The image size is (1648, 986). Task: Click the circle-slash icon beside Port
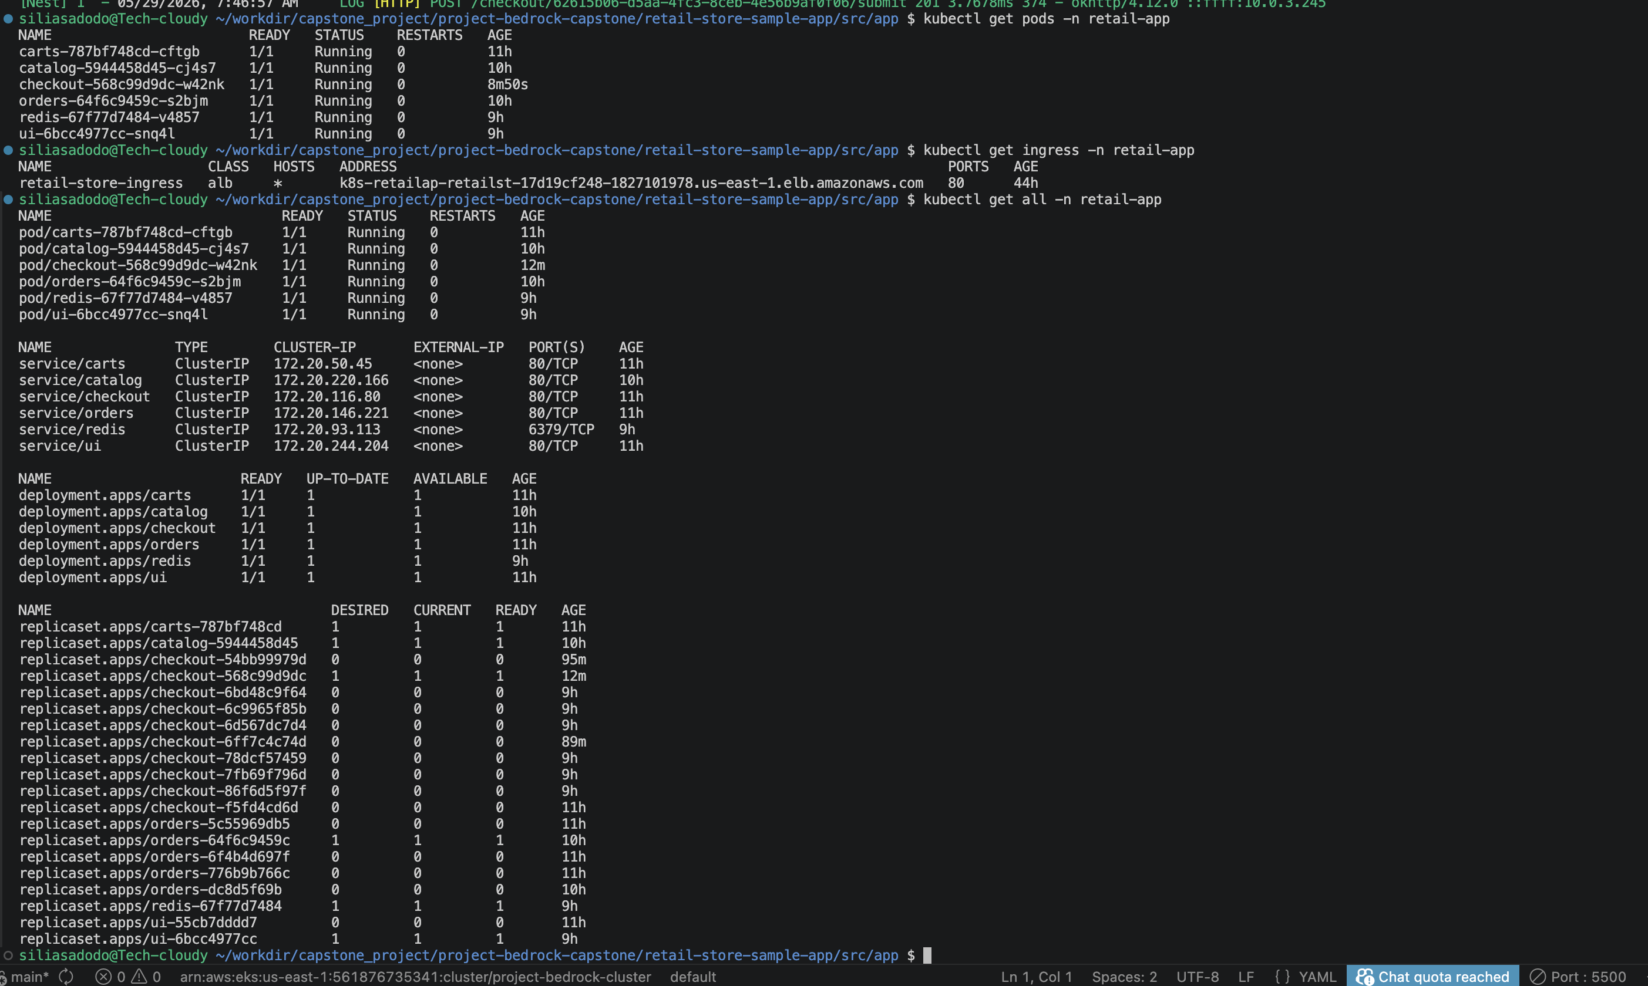pos(1537,977)
